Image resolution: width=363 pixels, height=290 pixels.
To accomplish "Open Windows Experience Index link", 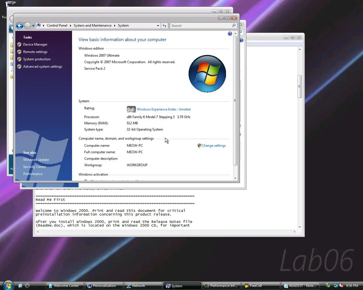I will click(164, 109).
